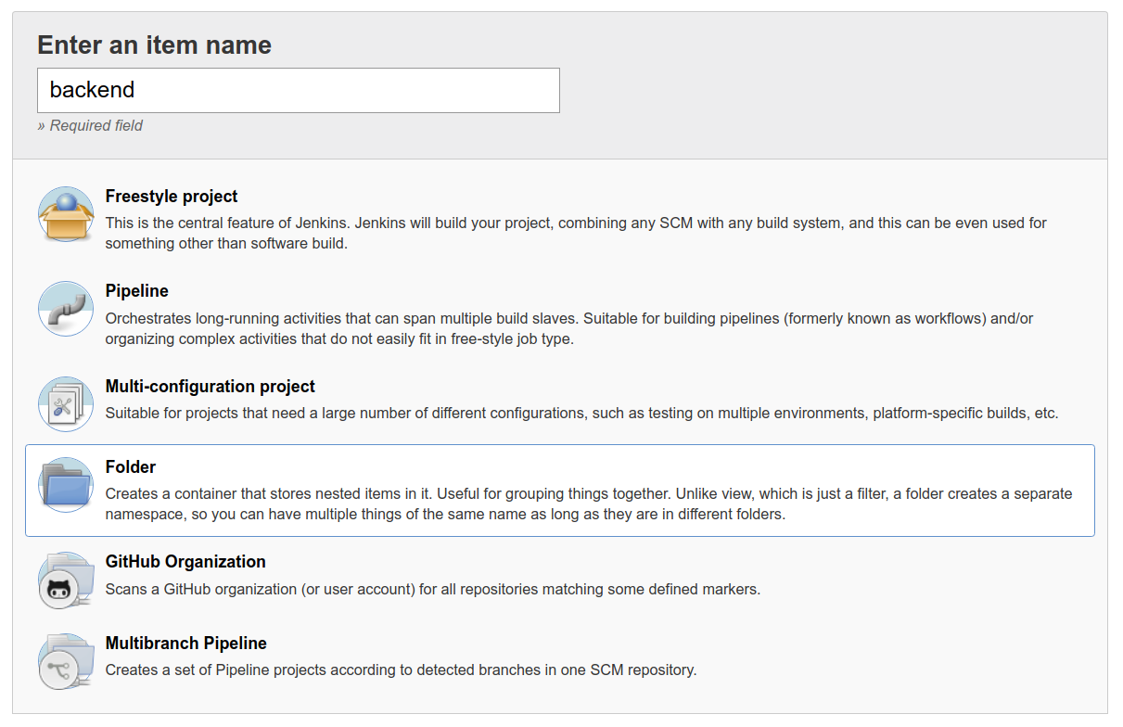Viewport: 1123px width, 727px height.
Task: Click the Freestyle project box icon
Action: click(x=66, y=214)
